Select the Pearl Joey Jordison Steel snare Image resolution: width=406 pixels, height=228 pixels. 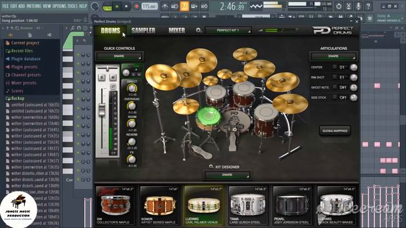[x=292, y=205]
